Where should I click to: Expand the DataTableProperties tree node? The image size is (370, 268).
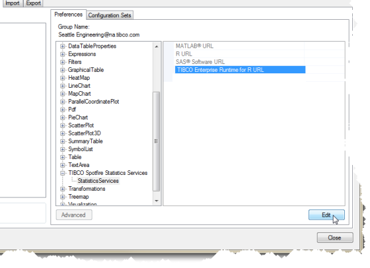[x=63, y=46]
